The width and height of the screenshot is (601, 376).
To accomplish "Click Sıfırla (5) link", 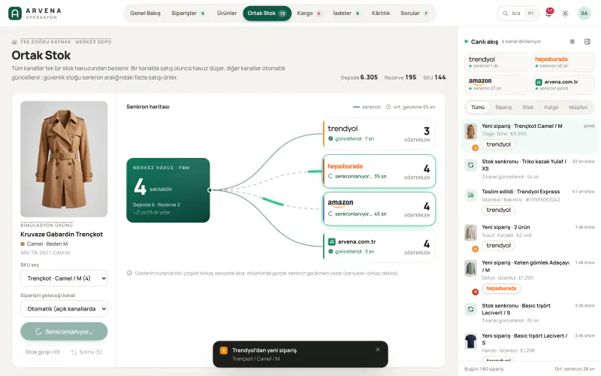I will [87, 352].
